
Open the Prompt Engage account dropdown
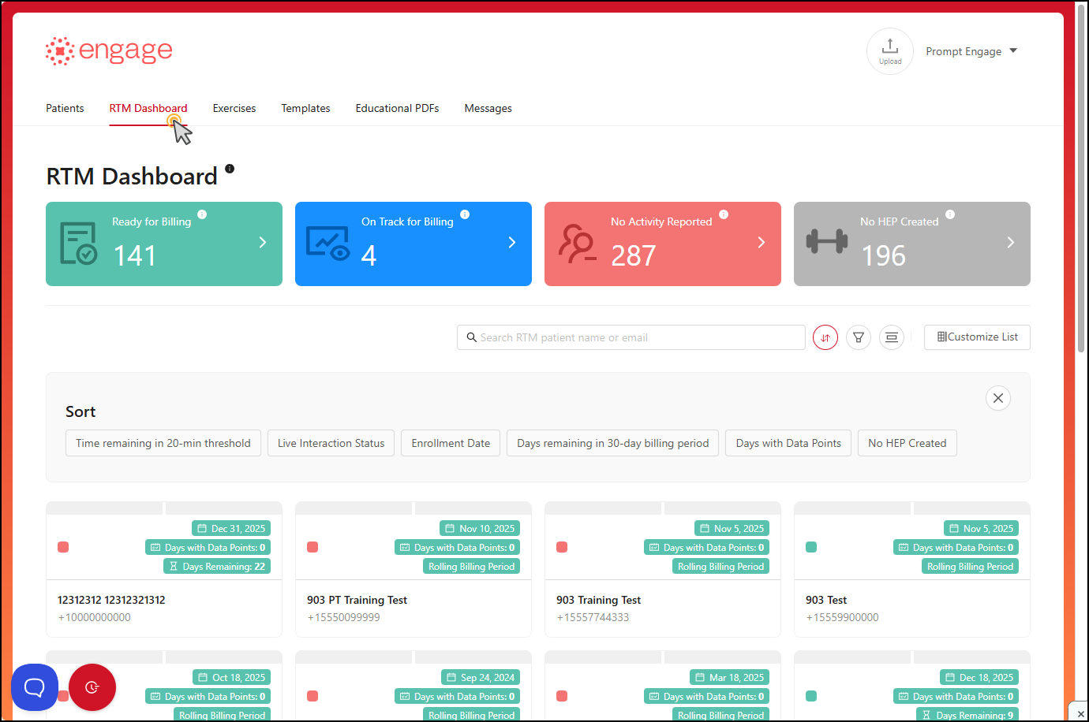coord(971,51)
